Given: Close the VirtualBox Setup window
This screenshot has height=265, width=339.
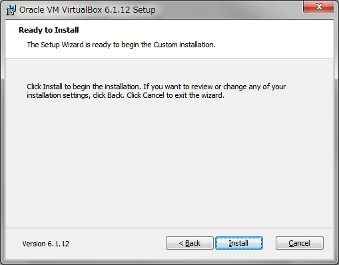Looking at the screenshot, I should pyautogui.click(x=318, y=7).
